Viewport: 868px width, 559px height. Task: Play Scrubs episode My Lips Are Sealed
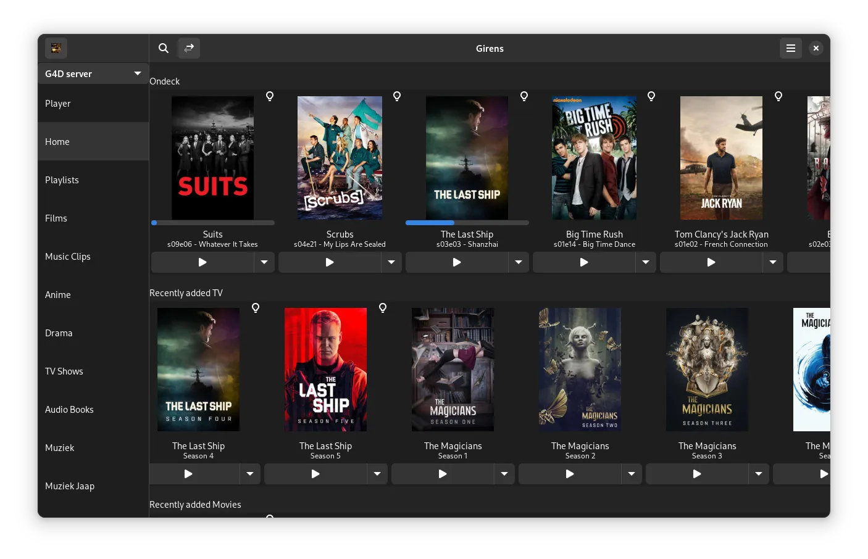point(330,262)
